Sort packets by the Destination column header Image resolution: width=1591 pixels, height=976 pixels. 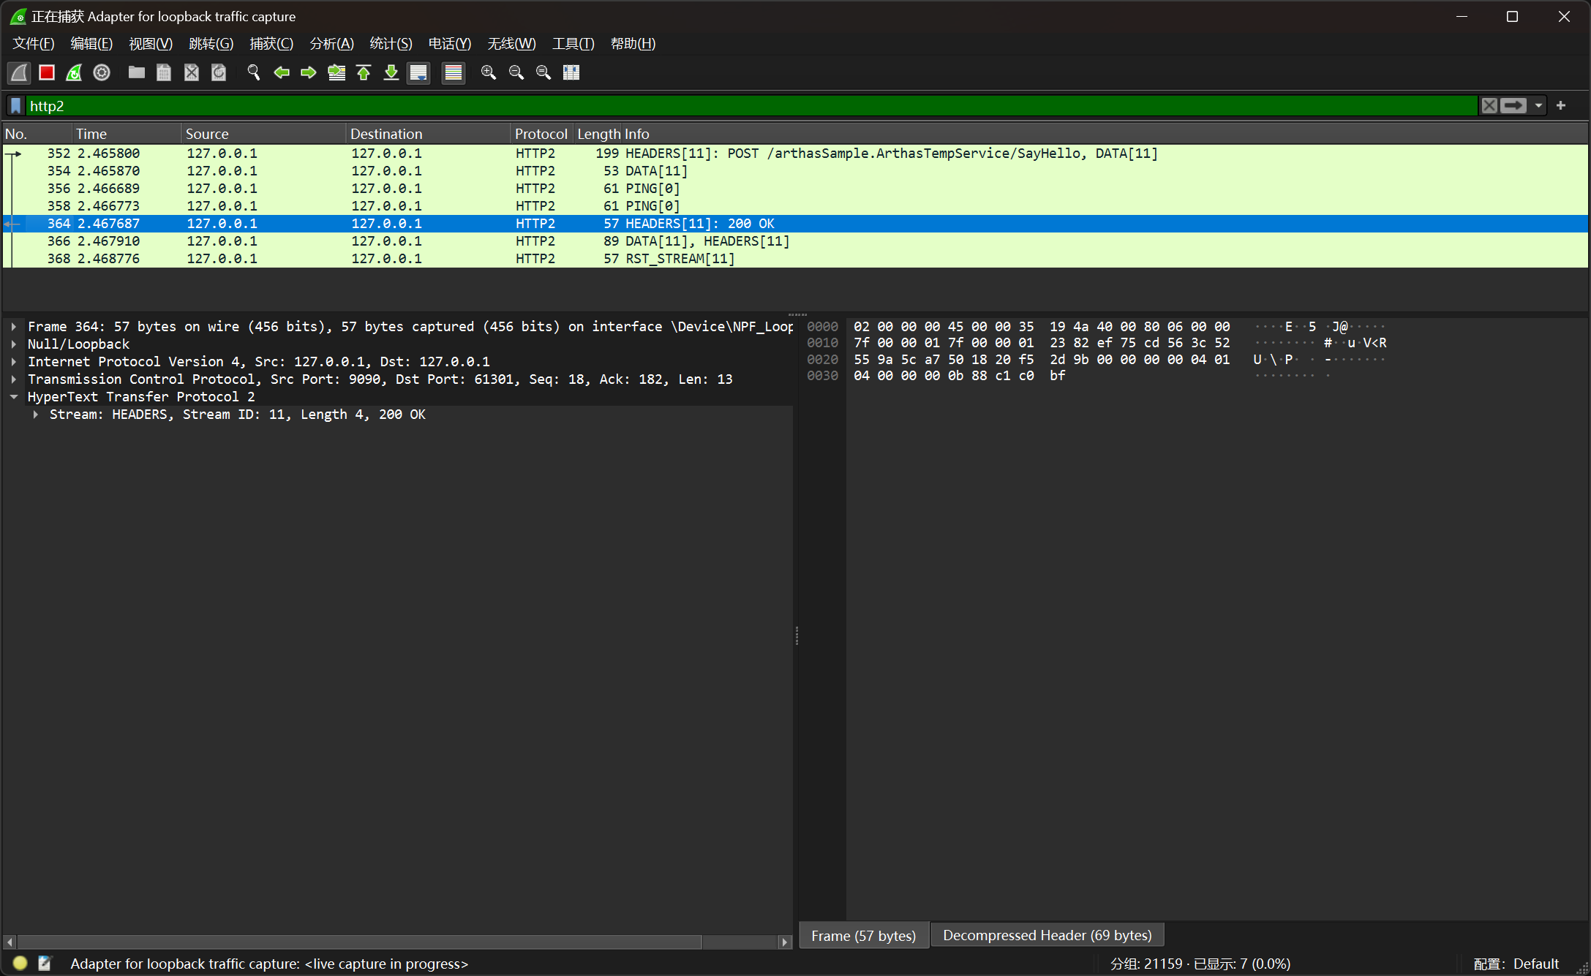[428, 134]
